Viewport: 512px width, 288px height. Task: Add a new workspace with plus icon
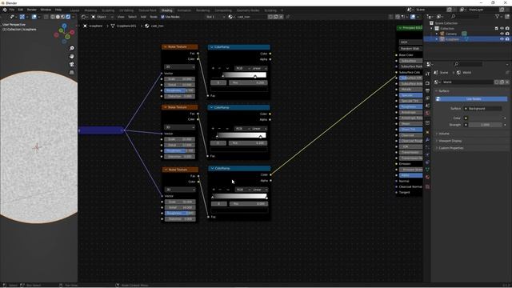click(282, 10)
